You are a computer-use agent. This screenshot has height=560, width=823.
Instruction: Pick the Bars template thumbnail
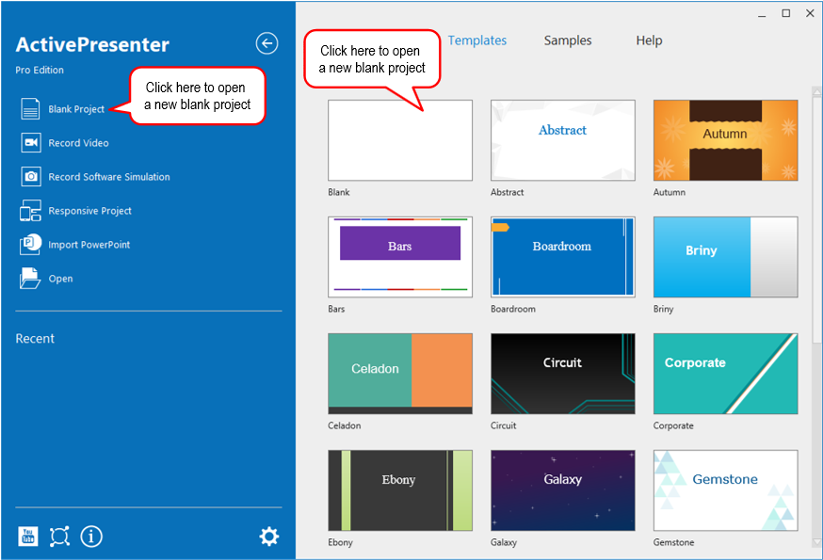tap(400, 257)
